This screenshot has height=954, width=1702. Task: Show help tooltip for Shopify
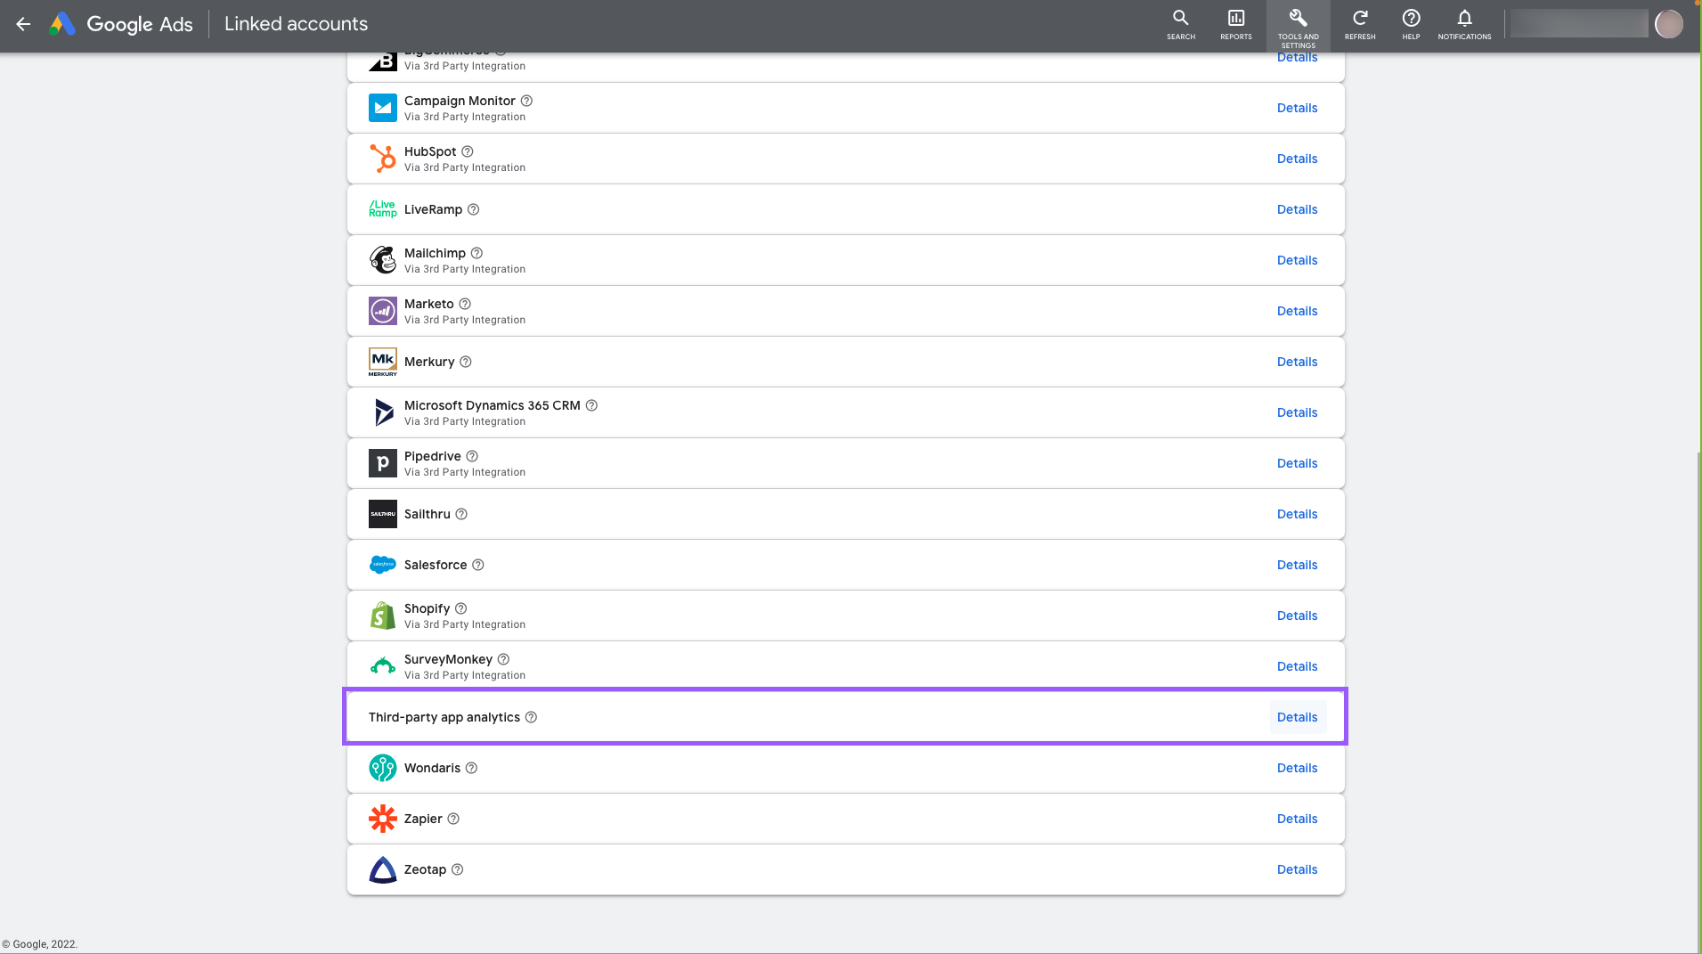[461, 608]
